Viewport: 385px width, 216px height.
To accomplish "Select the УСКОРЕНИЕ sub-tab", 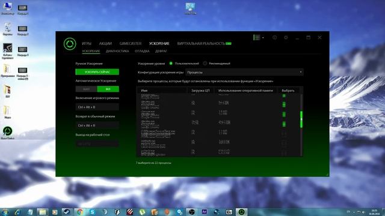I will point(91,51).
